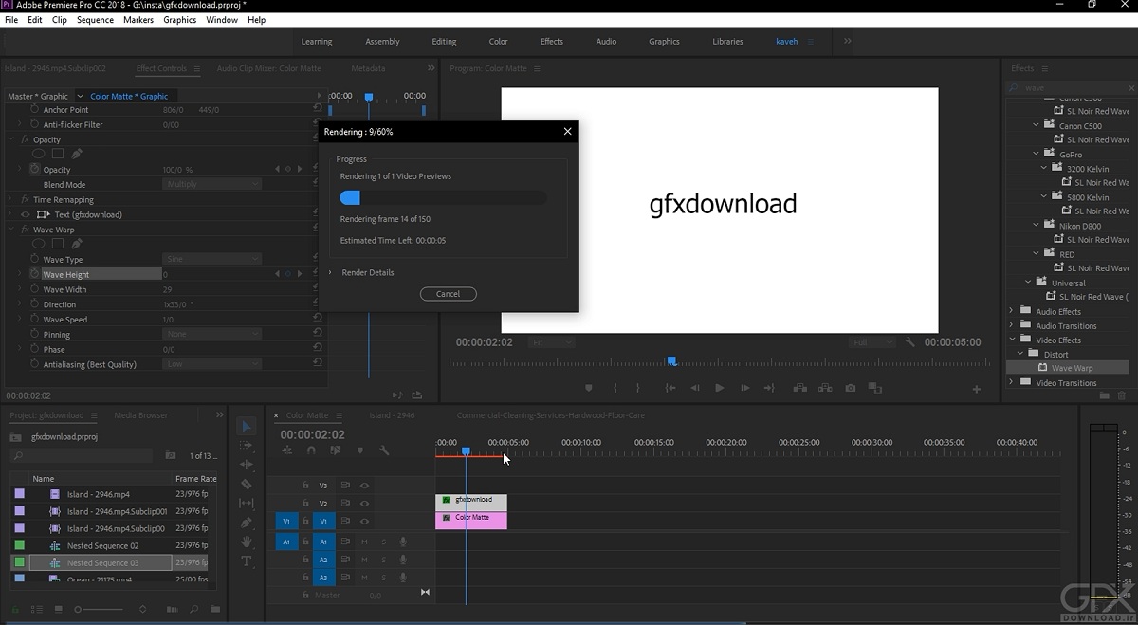Toggle lock on the V2 track
Viewport: 1138px width, 625px height.
305,504
